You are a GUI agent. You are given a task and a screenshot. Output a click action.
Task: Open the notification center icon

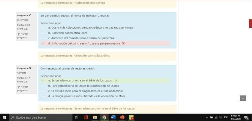[246, 117]
